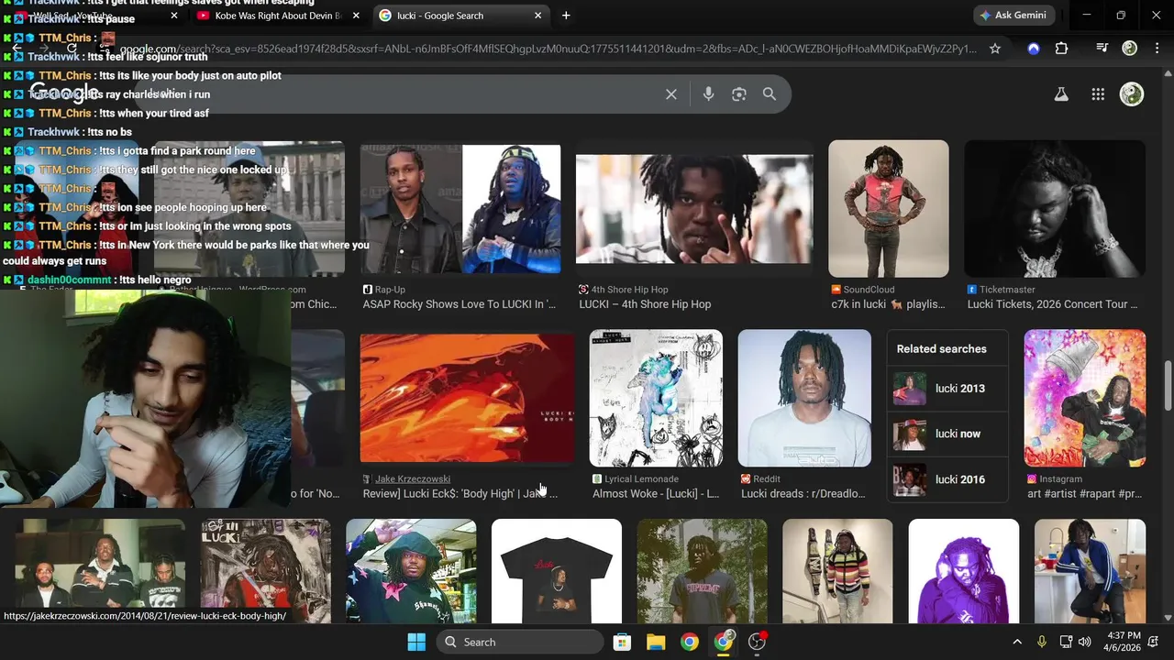Open the blue circular extension icon
Image resolution: width=1174 pixels, height=660 pixels.
[1034, 49]
